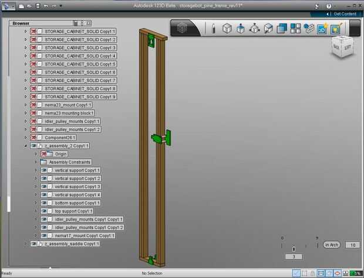This screenshot has width=364, height=278.
Task: Click the window layout icon in status bar
Action: (x=345, y=273)
